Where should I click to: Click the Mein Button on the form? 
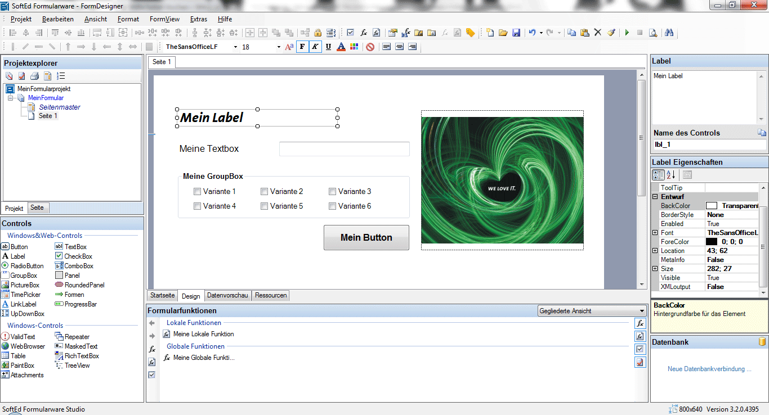coord(366,237)
